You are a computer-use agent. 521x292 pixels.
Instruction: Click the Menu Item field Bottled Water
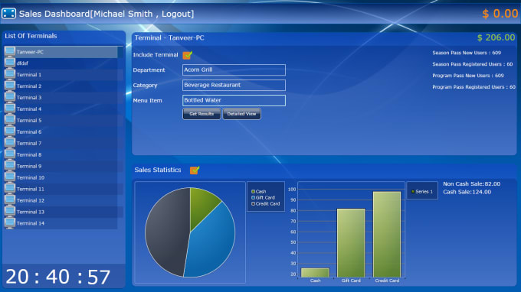point(234,100)
